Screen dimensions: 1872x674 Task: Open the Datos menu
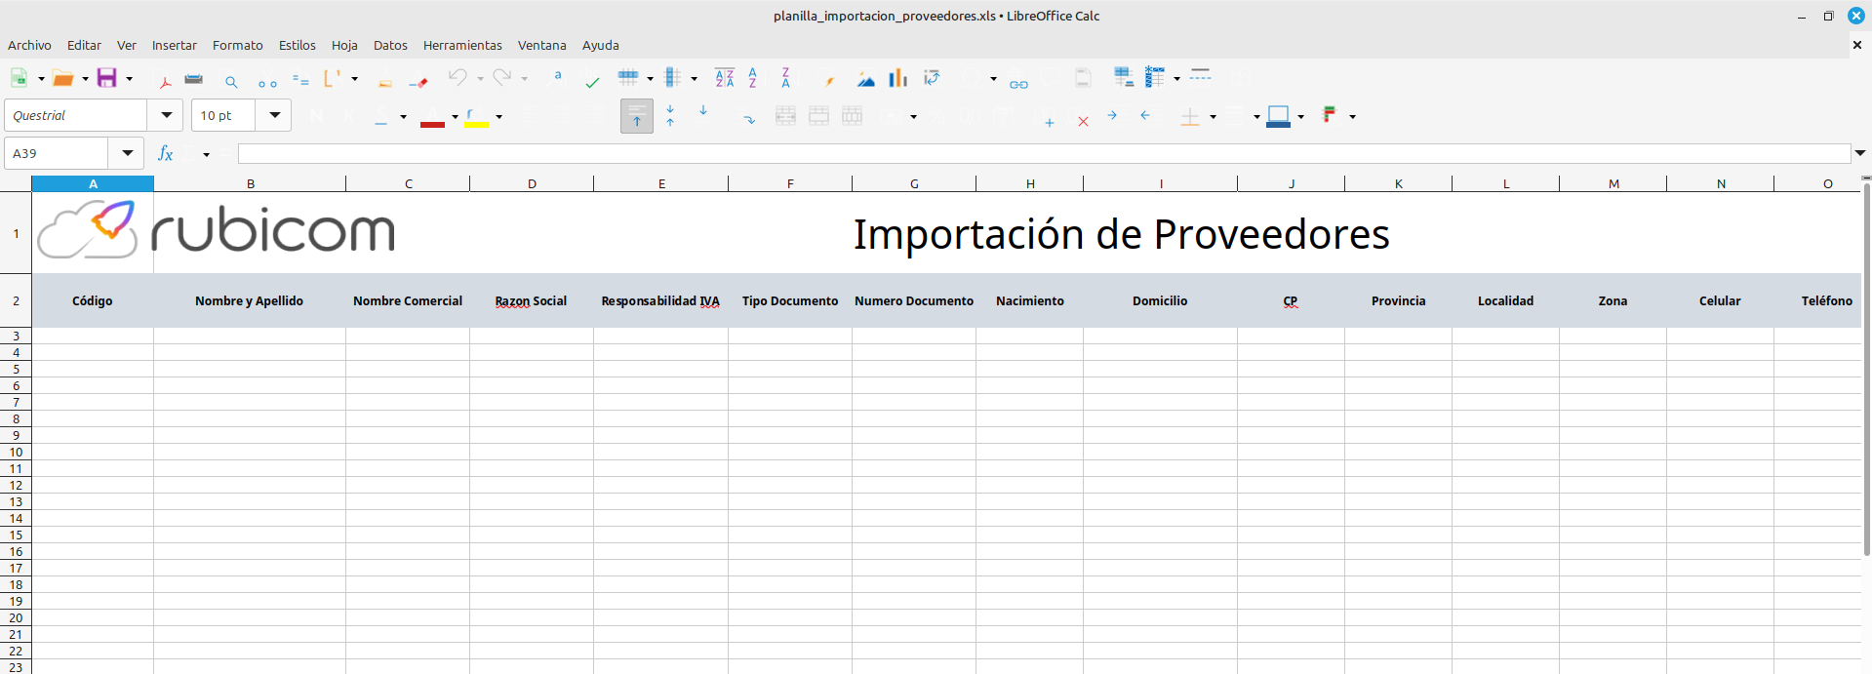click(x=390, y=45)
